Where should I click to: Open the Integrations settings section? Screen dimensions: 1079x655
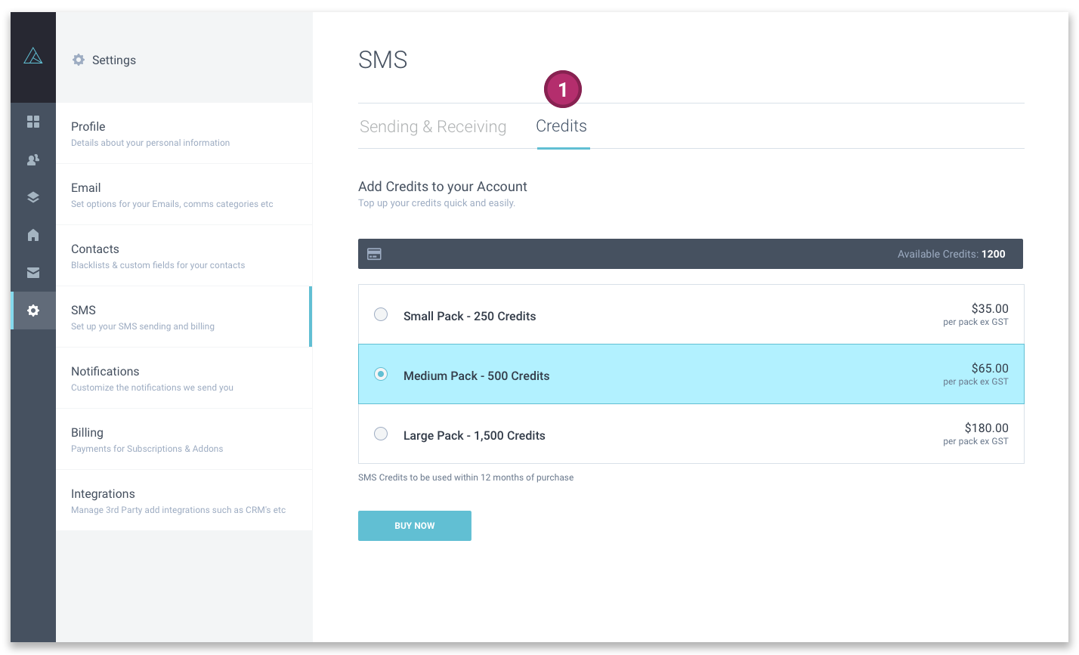pyautogui.click(x=184, y=501)
